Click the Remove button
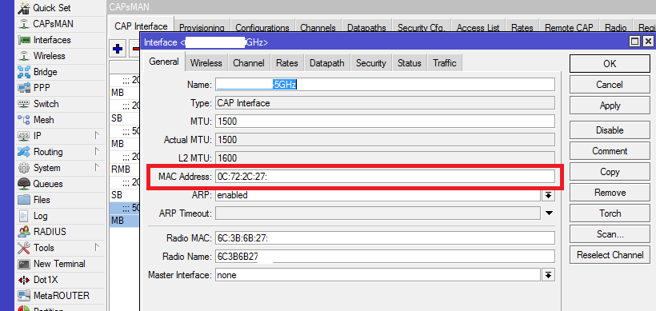The height and width of the screenshot is (311, 656). coord(610,193)
